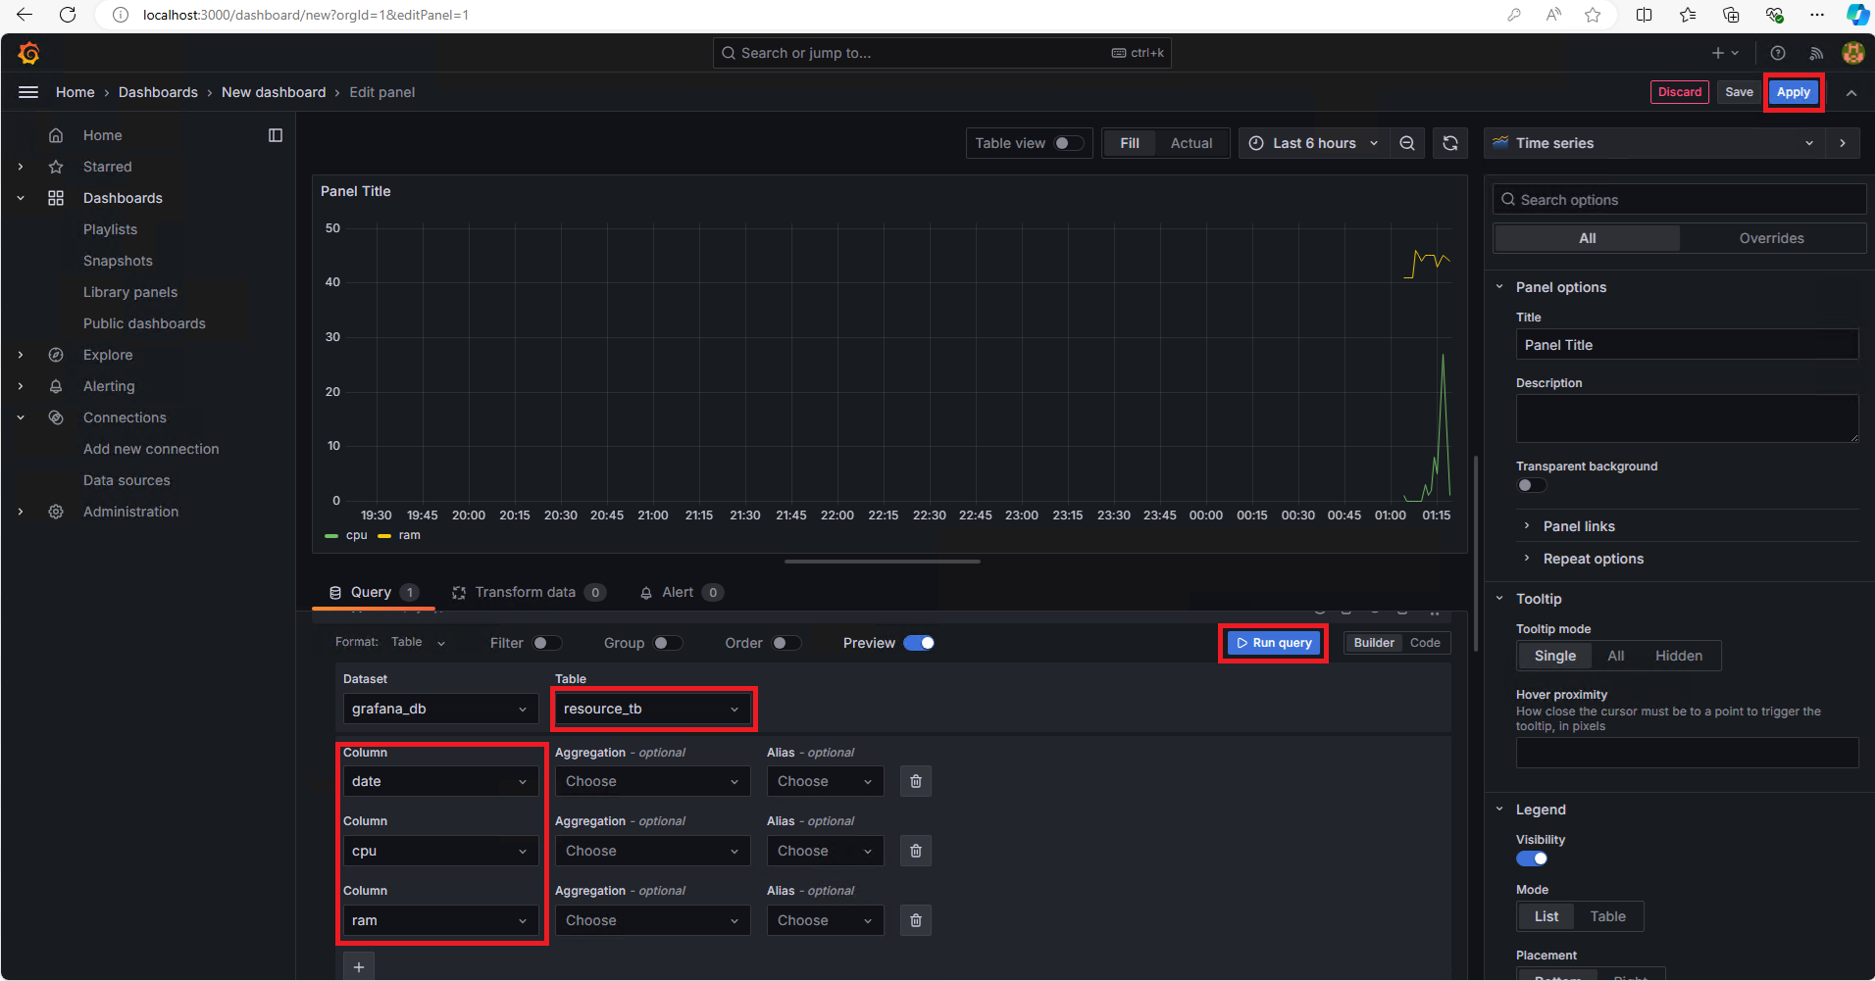The image size is (1875, 981).
Task: Open the user profile avatar
Action: [x=1852, y=53]
